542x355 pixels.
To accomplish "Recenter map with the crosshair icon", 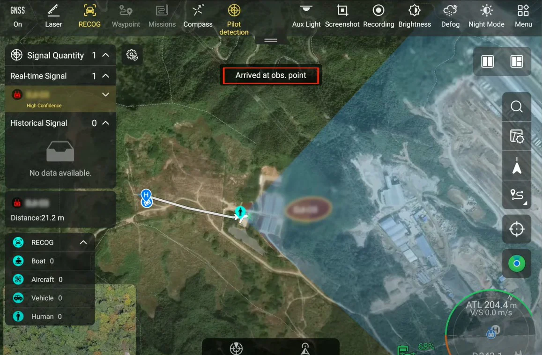I will [x=516, y=229].
